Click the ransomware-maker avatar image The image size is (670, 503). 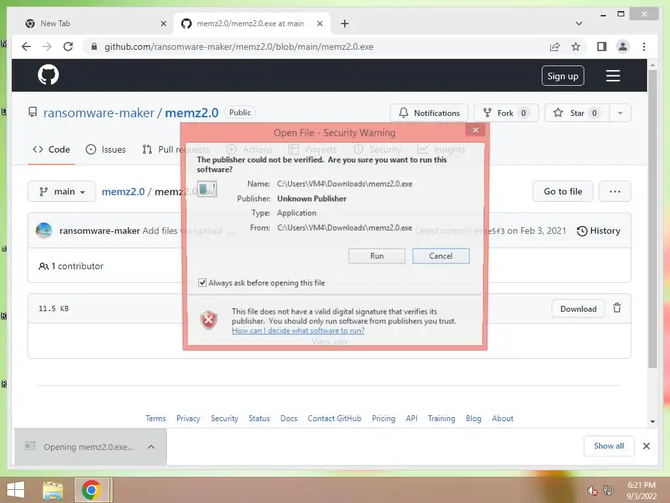click(x=44, y=231)
